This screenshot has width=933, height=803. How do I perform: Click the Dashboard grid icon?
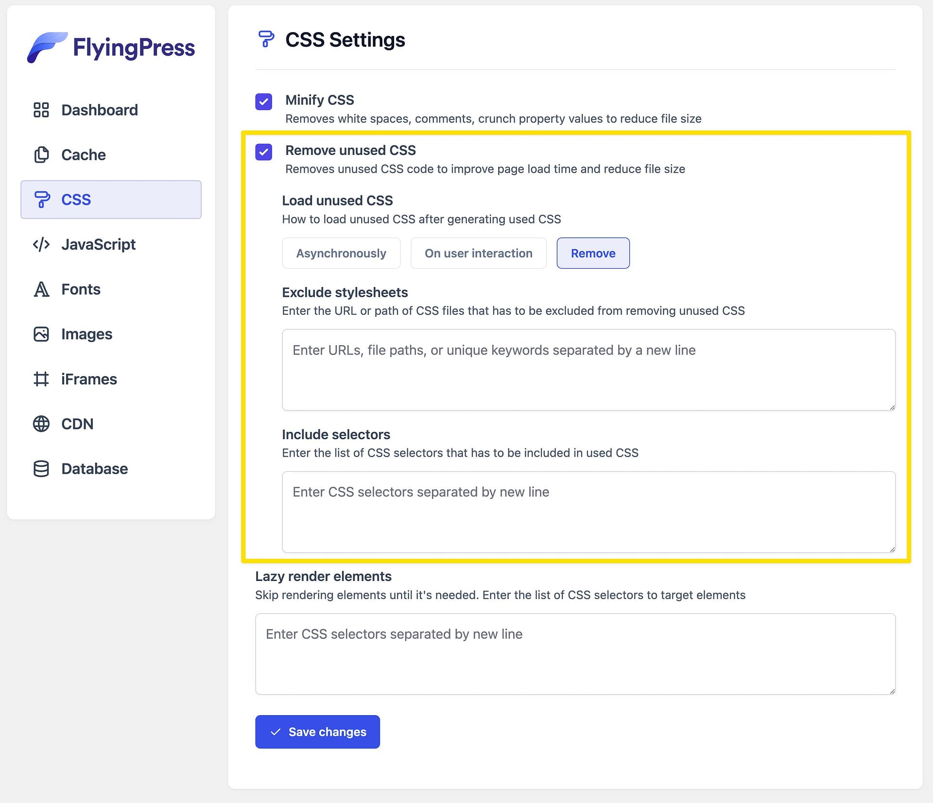tap(41, 110)
